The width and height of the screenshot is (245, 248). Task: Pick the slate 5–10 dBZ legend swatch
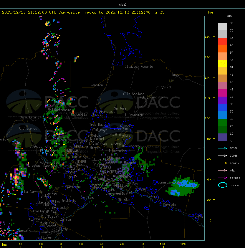pos(223,137)
